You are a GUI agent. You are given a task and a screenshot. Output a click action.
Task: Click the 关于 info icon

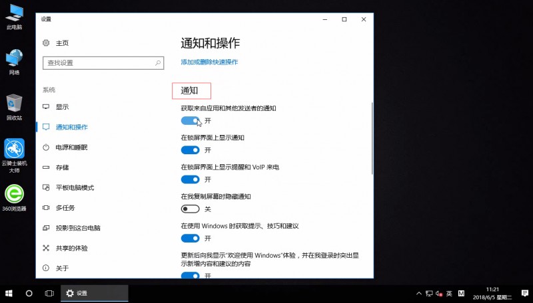[x=46, y=268]
